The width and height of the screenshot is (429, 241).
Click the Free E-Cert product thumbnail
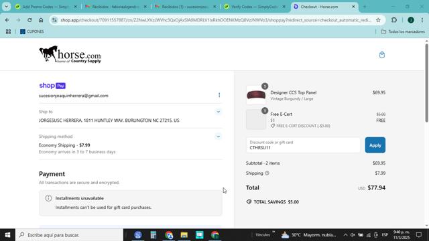tap(256, 119)
